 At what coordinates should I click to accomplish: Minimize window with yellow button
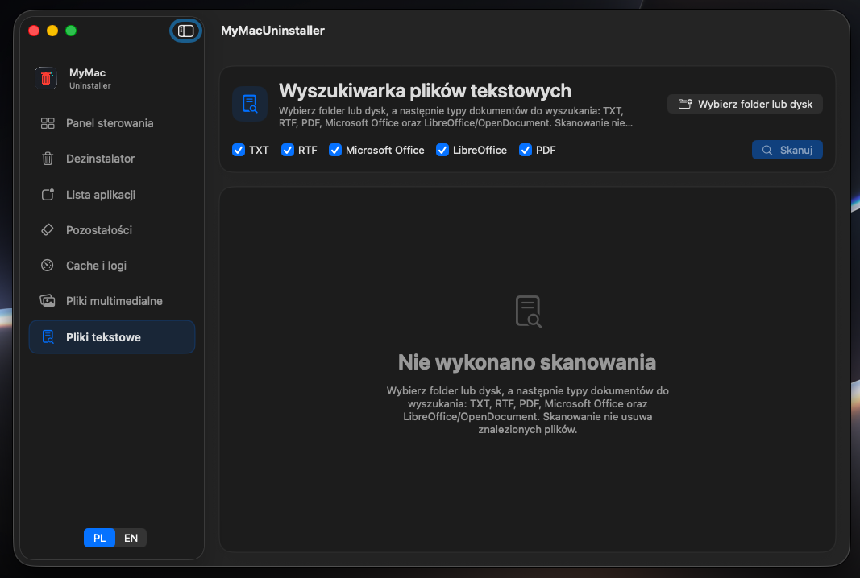point(52,31)
